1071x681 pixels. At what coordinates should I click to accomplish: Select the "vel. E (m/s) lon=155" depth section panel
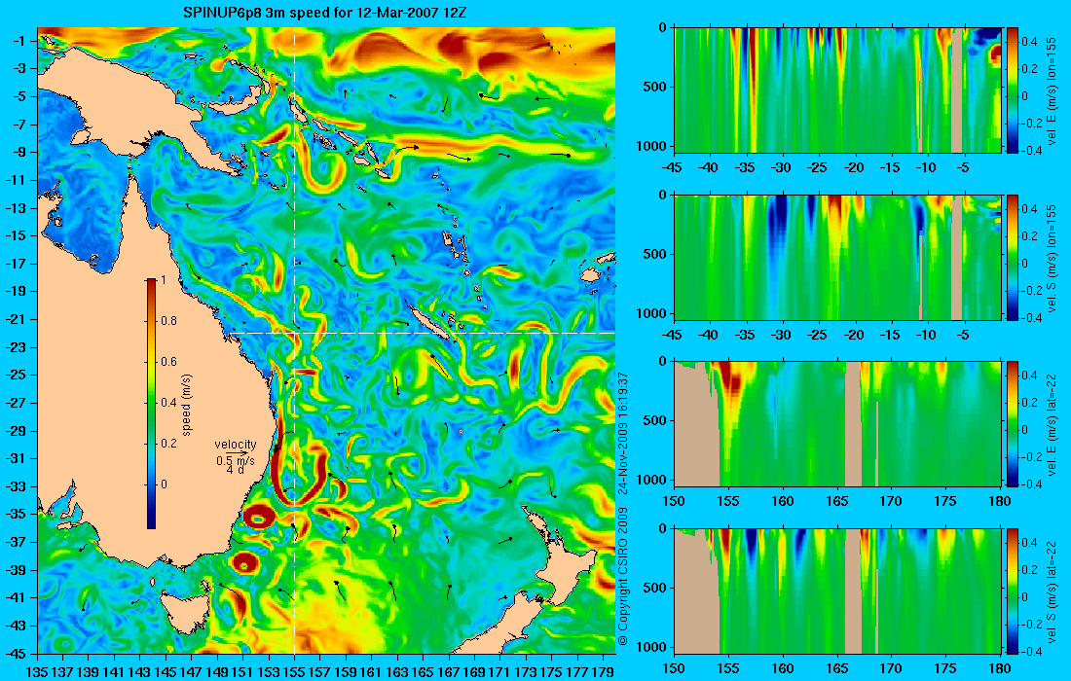pos(838,90)
